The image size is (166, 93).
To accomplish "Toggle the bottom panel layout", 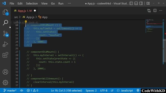I will [x=136, y=3].
